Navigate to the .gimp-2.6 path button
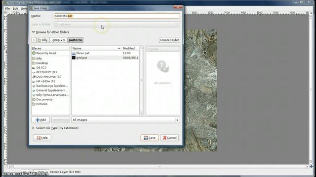Image resolution: width=316 pixels, height=177 pixels. 58,40
